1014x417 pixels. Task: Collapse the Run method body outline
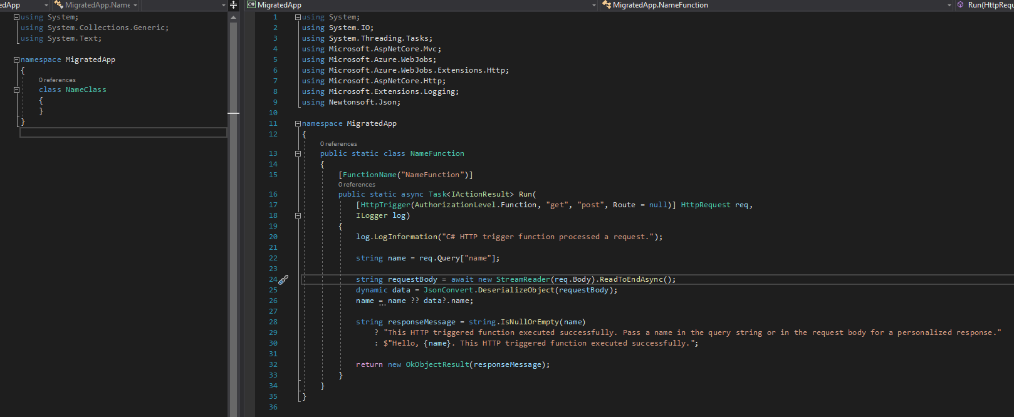tap(298, 216)
